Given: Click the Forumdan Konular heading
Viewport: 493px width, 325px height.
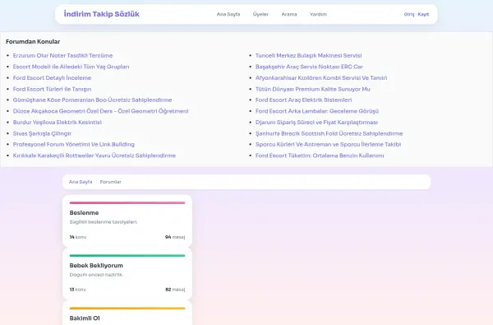Looking at the screenshot, I should click(33, 42).
